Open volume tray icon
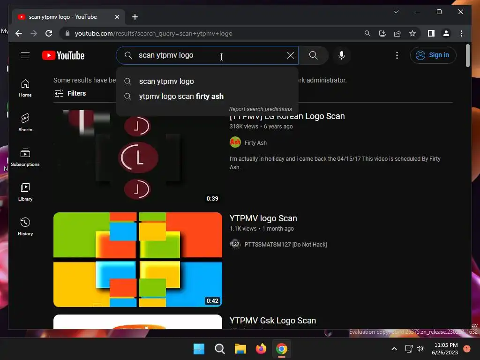This screenshot has width=480, height=360. pos(420,349)
